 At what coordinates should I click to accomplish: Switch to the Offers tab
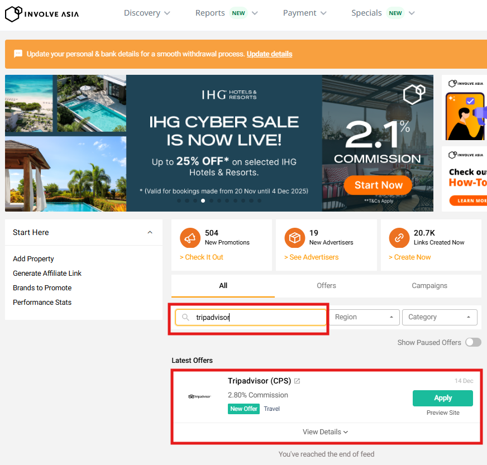pos(326,286)
